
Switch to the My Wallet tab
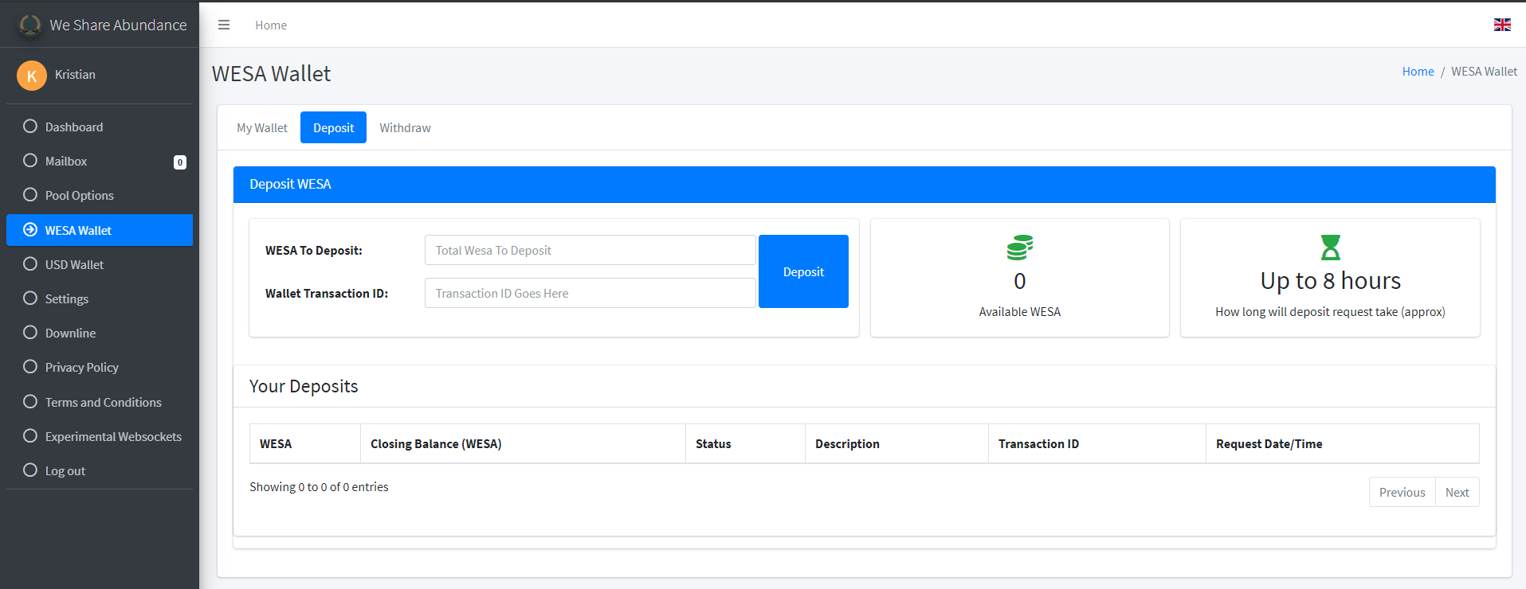click(x=262, y=127)
